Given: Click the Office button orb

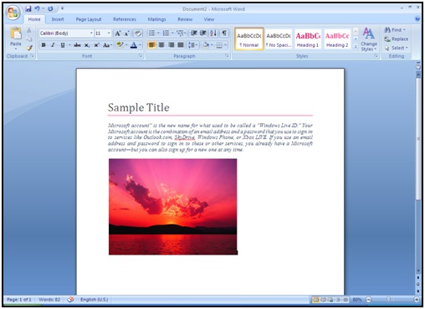Looking at the screenshot, I should click(13, 13).
